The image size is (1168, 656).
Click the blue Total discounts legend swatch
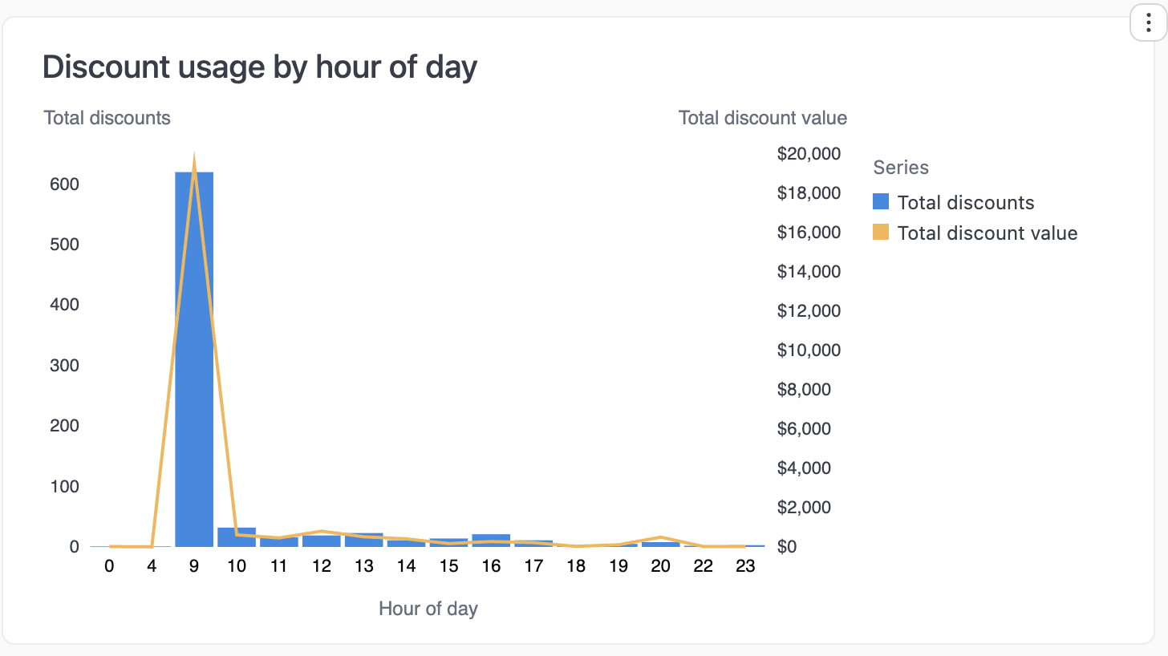(881, 202)
